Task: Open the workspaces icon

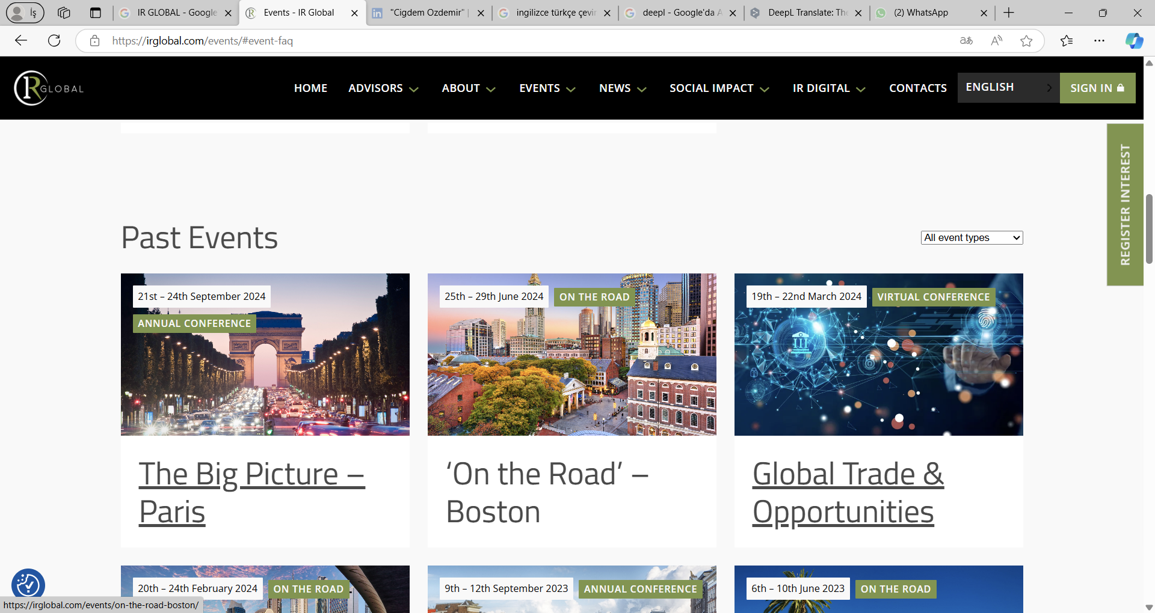Action: click(64, 13)
